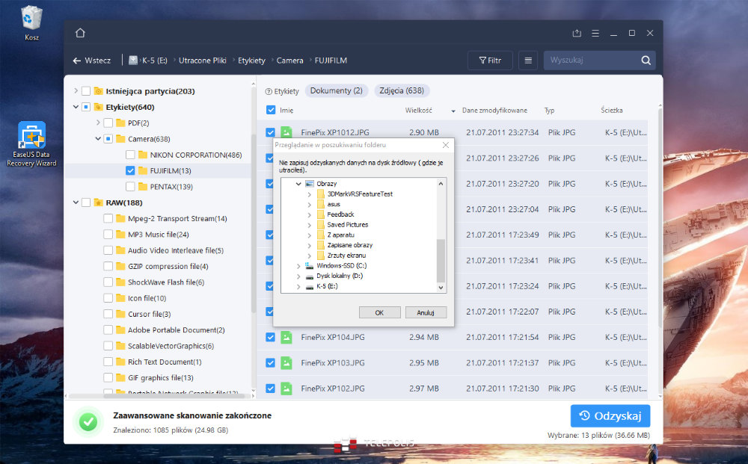The width and height of the screenshot is (748, 464).
Task: Click the Odzyskaj recover button
Action: [610, 415]
